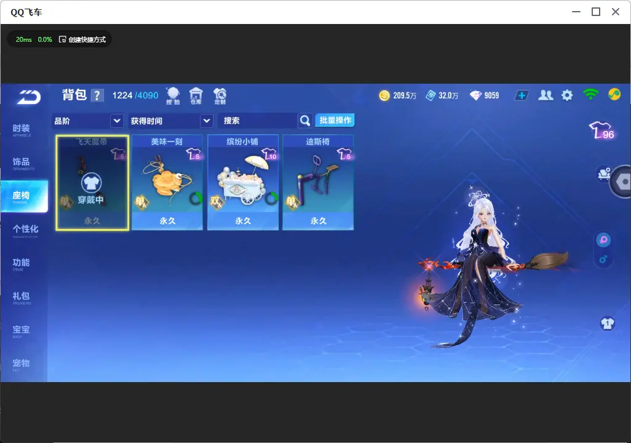Open the fashion score 96 shirt icon
This screenshot has width=631, height=443.
[x=602, y=130]
